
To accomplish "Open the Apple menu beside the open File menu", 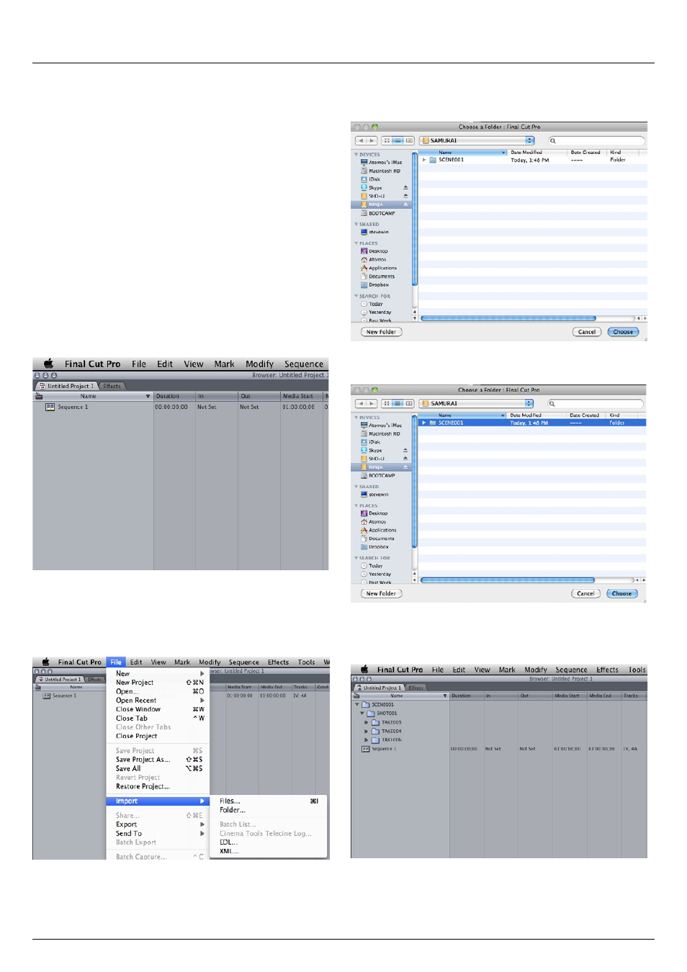I will [x=45, y=662].
